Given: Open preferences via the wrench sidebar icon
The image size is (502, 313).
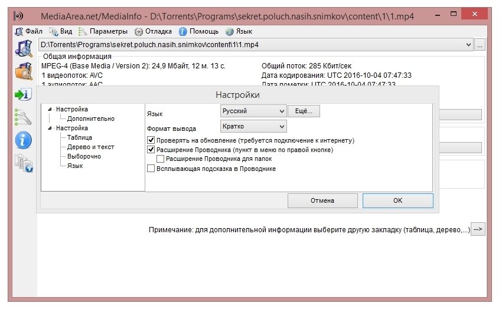Looking at the screenshot, I should tap(23, 117).
